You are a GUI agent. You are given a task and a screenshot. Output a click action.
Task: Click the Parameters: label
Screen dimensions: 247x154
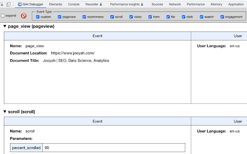click(21, 139)
